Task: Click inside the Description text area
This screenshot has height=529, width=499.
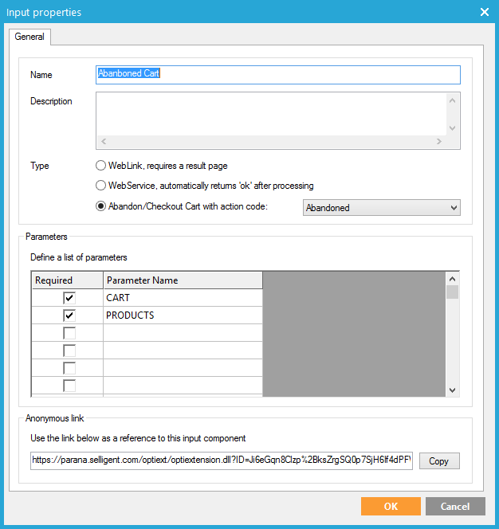Action: 269,114
